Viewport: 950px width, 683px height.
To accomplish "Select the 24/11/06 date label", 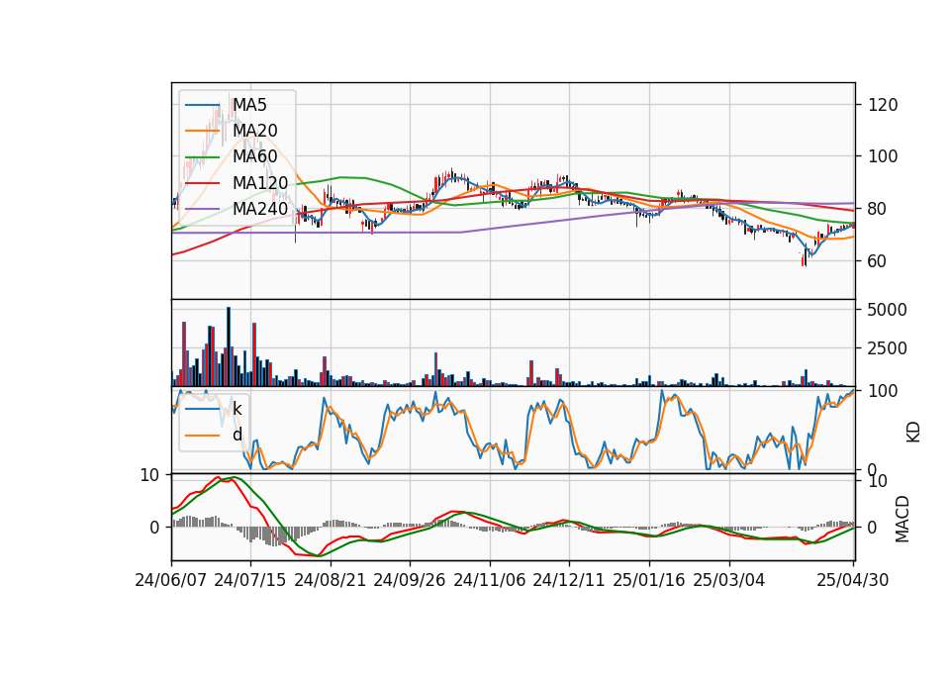I will pyautogui.click(x=490, y=580).
